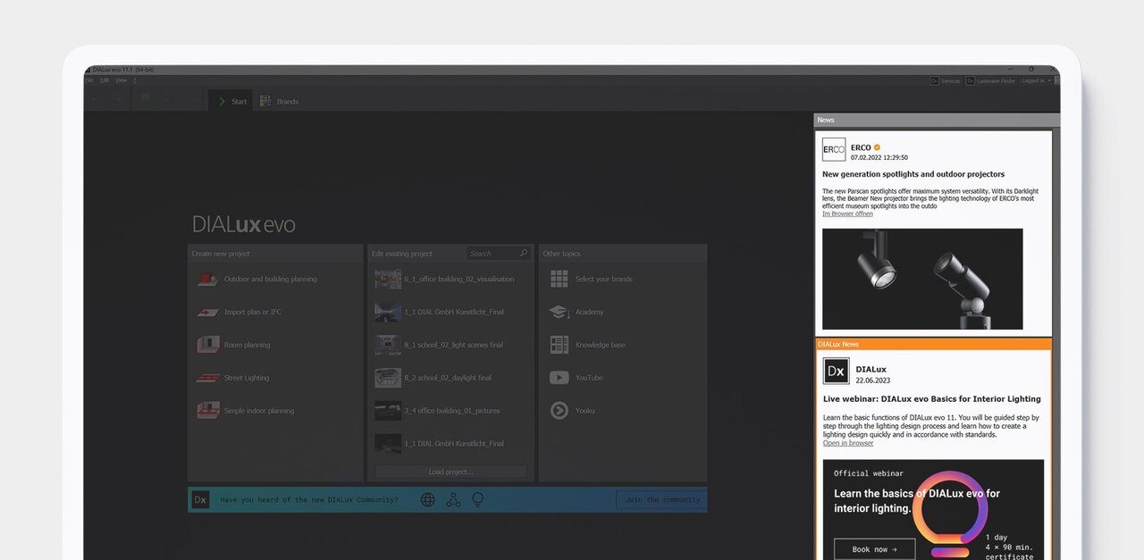
Task: Click the Import plan or IFC icon
Action: coord(208,313)
